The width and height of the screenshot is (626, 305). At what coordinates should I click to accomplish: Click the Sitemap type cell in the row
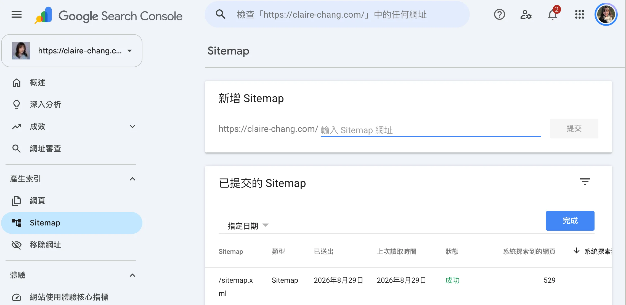click(x=285, y=280)
